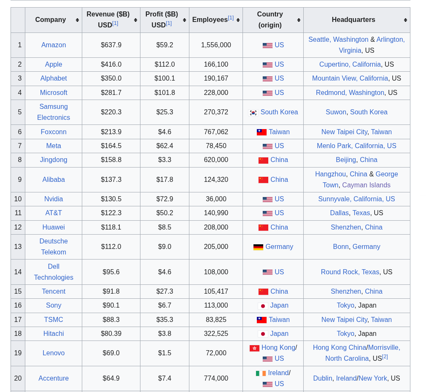Follow the Germany country link
Screen dimensions: 426x392
(x=279, y=246)
